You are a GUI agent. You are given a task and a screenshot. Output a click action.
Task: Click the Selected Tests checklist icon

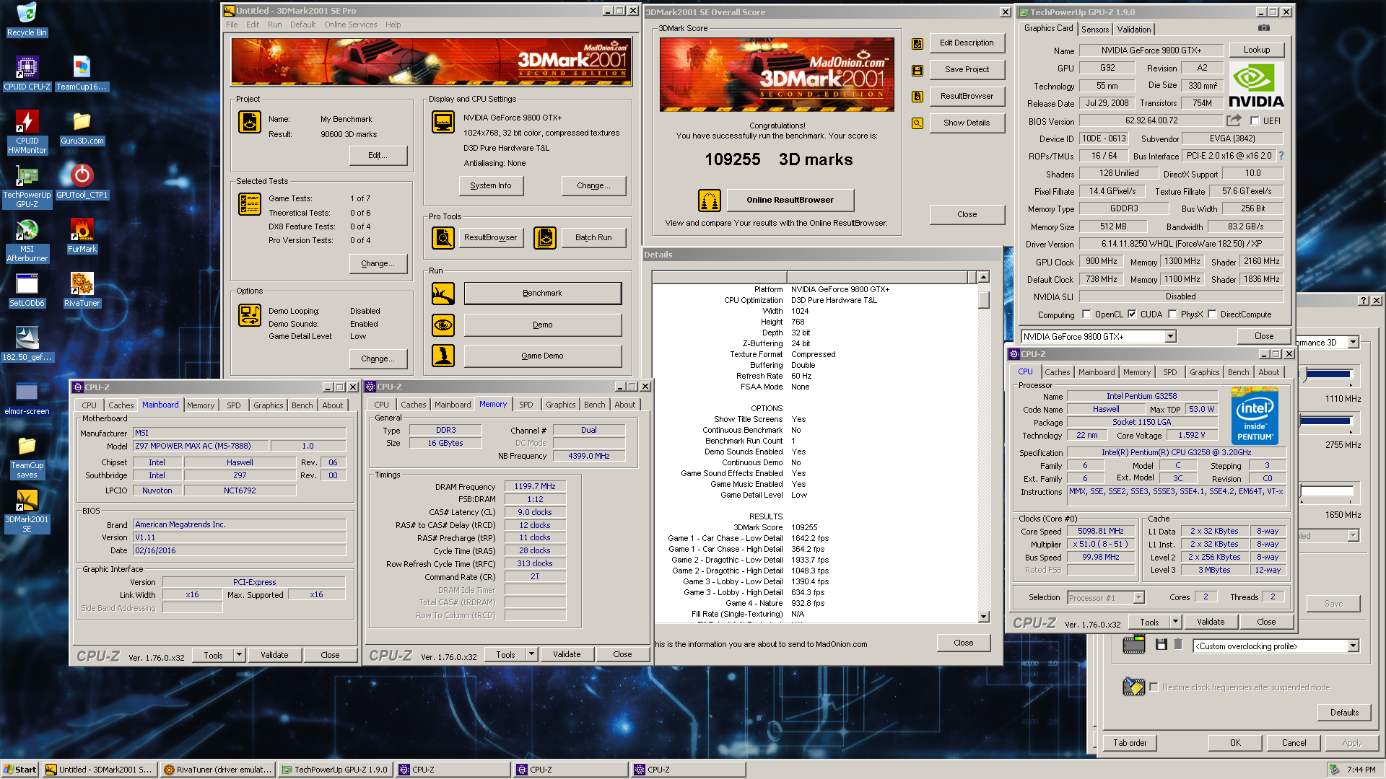(250, 204)
